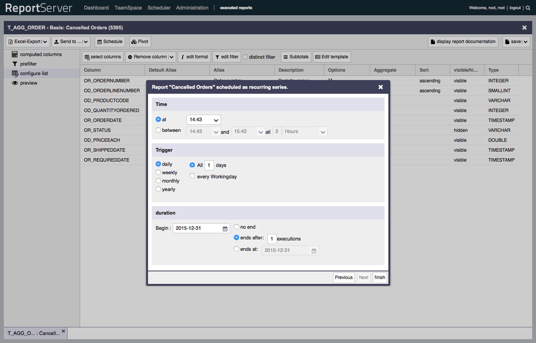The height and width of the screenshot is (343, 536).
Task: Open the Excel-Export dropdown arrow
Action: click(45, 42)
